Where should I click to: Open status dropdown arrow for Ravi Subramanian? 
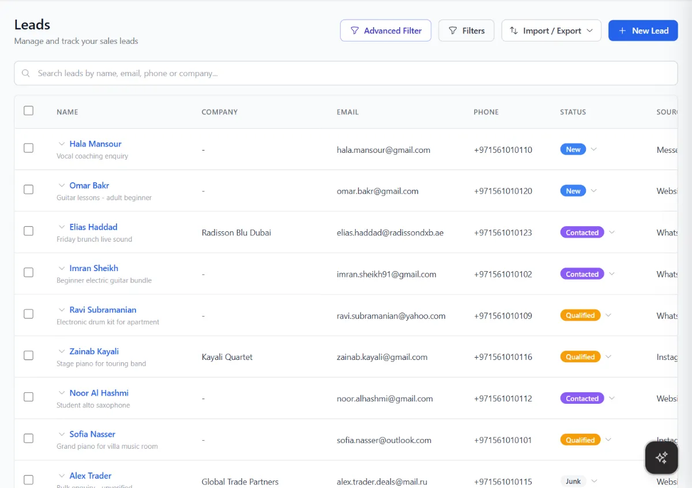(x=608, y=316)
